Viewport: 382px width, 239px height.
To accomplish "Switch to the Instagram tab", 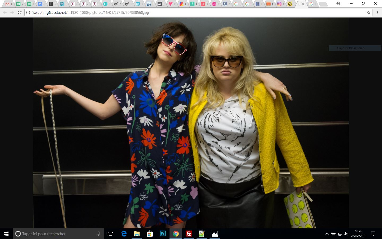I will [279, 4].
